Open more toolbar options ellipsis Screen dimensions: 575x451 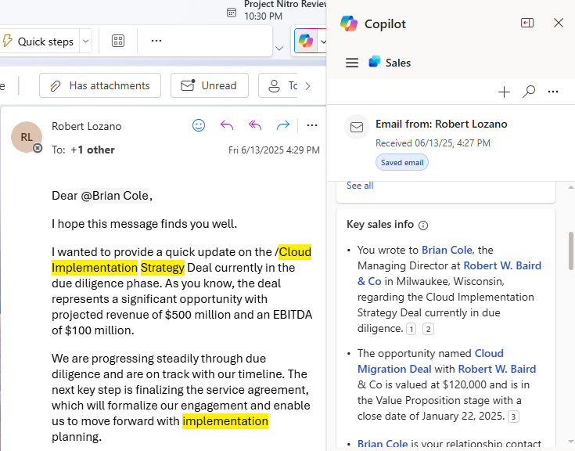pos(156,41)
